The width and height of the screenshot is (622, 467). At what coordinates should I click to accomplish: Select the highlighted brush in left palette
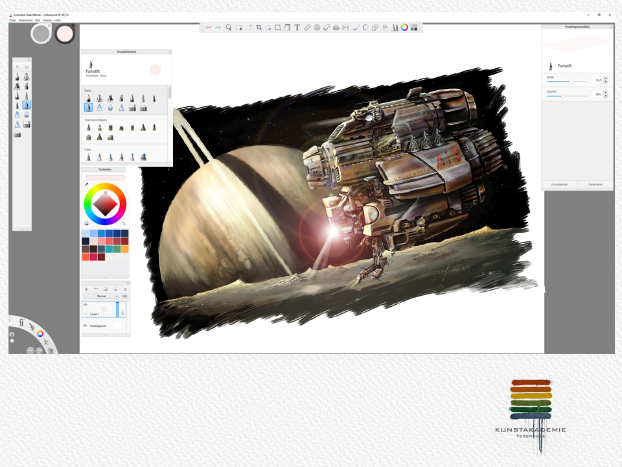click(x=27, y=105)
